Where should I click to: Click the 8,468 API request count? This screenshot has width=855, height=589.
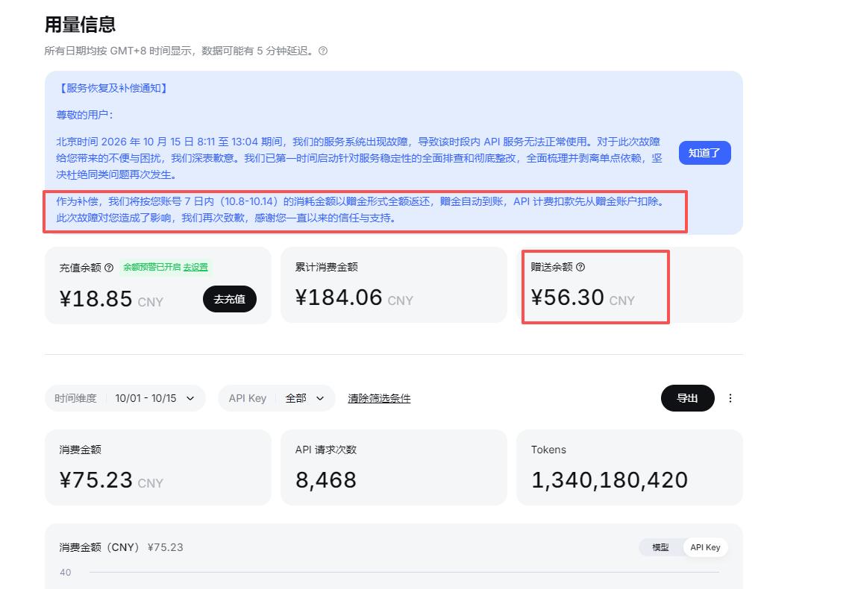tap(325, 480)
